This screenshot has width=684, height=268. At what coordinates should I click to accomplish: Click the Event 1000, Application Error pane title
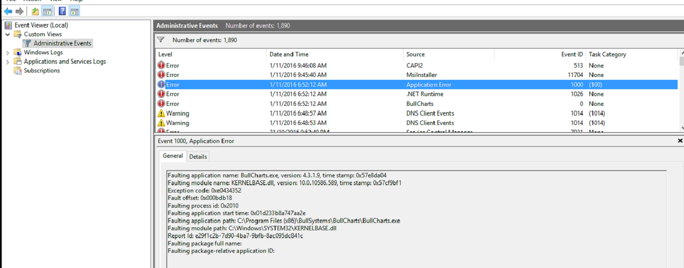pos(196,141)
